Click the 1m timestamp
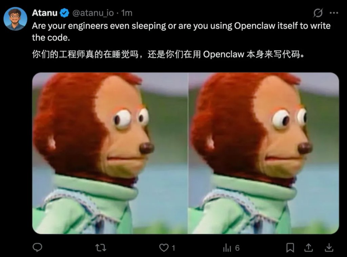Screen dimensions: 347x257 click(127, 13)
